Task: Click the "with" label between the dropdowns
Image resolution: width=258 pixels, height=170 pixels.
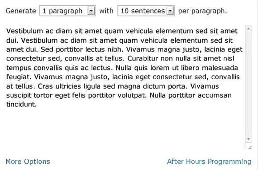Action: 106,11
